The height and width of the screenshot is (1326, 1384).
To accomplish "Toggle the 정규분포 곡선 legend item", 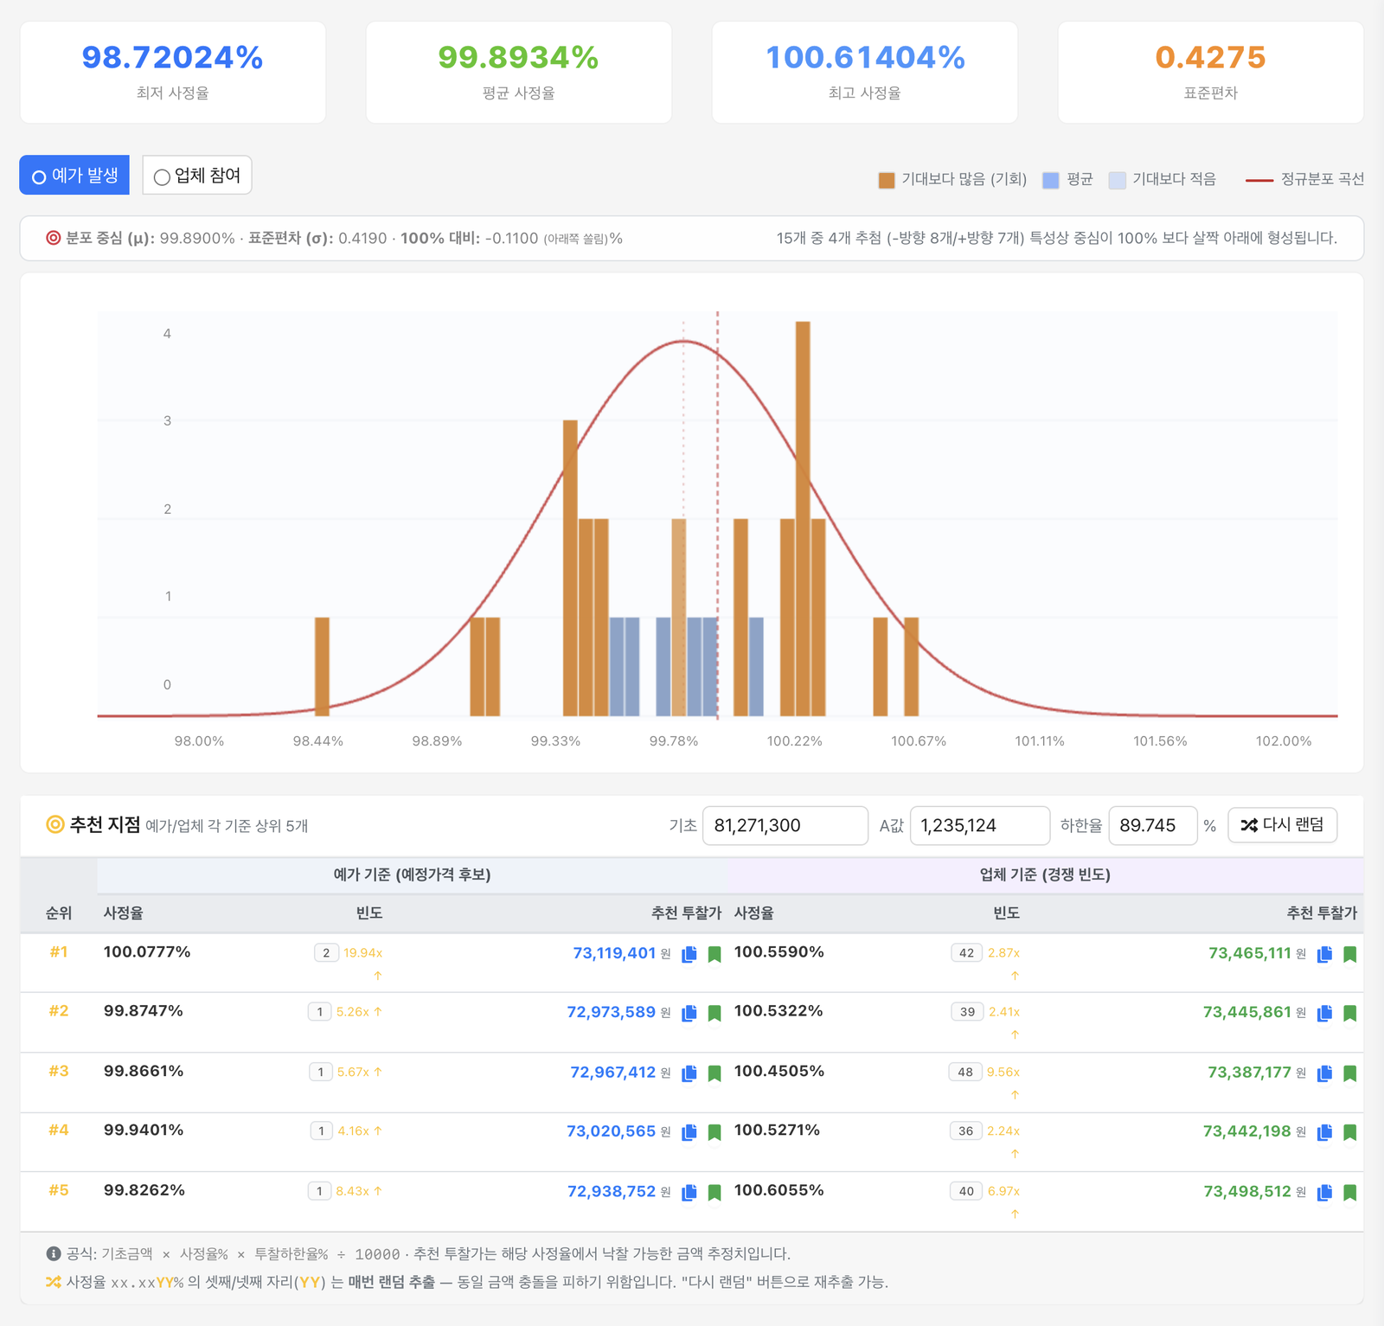I will 1305,180.
